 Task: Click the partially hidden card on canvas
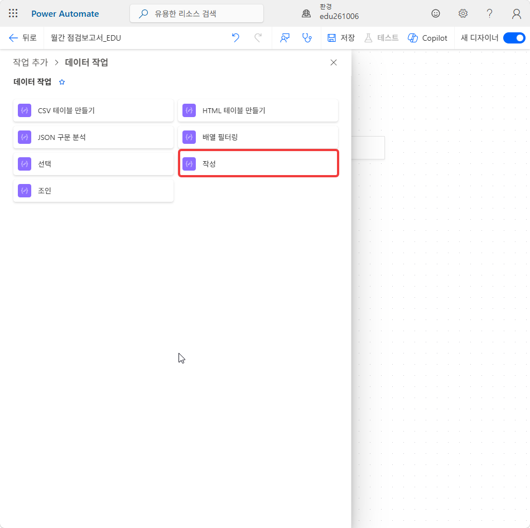pyautogui.click(x=368, y=148)
